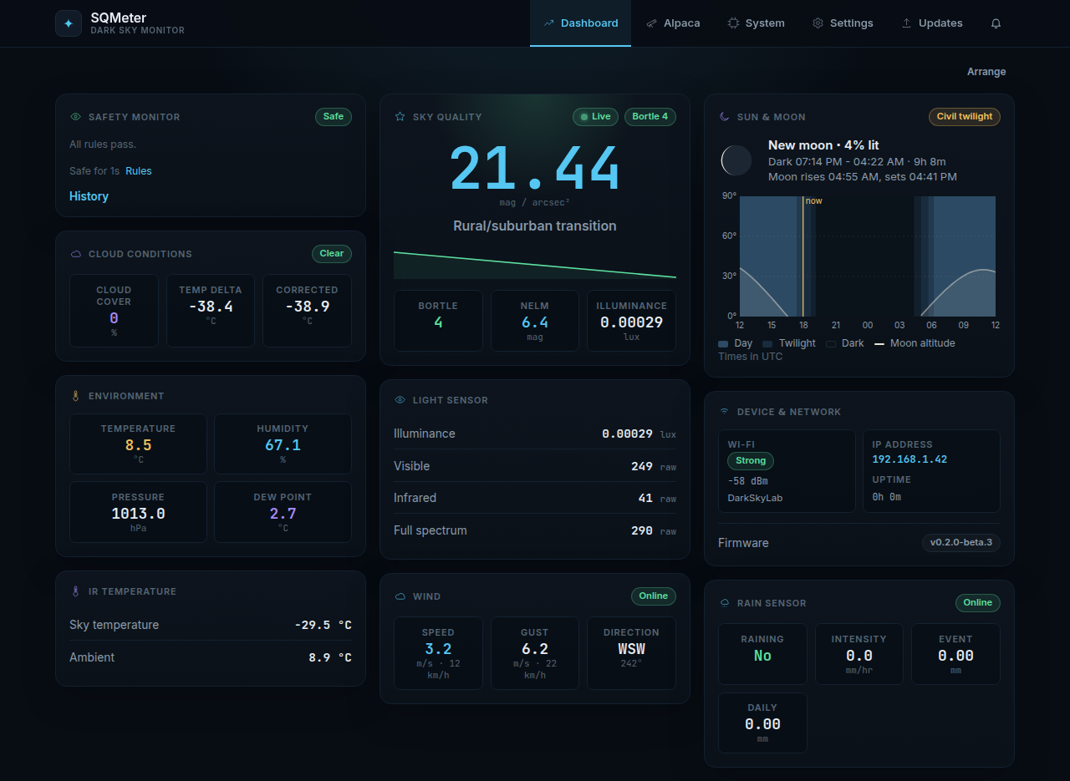
Task: Open the notifications bell
Action: pyautogui.click(x=996, y=23)
